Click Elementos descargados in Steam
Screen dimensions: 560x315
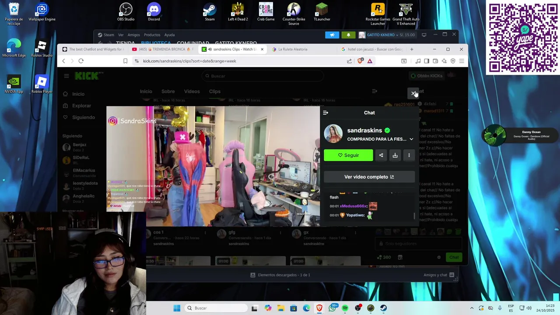pyautogui.click(x=280, y=275)
